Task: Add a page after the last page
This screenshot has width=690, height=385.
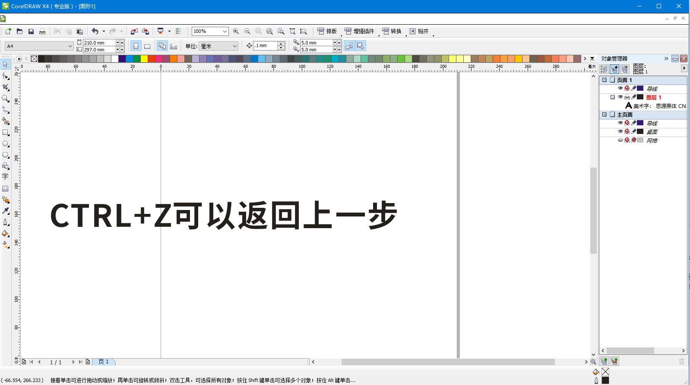Action: 88,362
